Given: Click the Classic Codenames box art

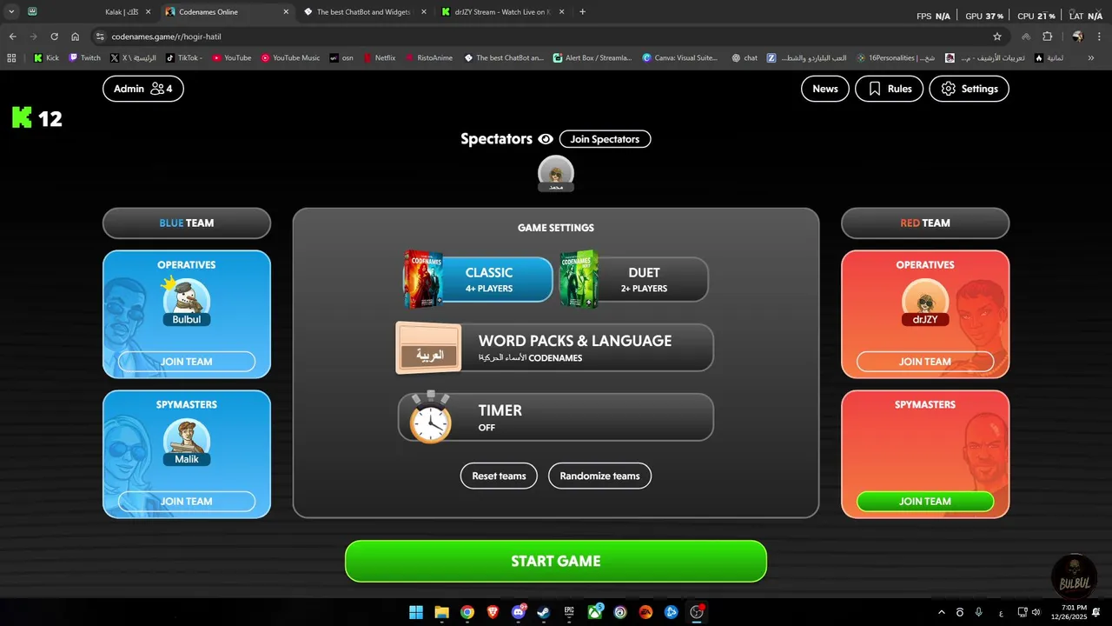Looking at the screenshot, I should pyautogui.click(x=423, y=279).
